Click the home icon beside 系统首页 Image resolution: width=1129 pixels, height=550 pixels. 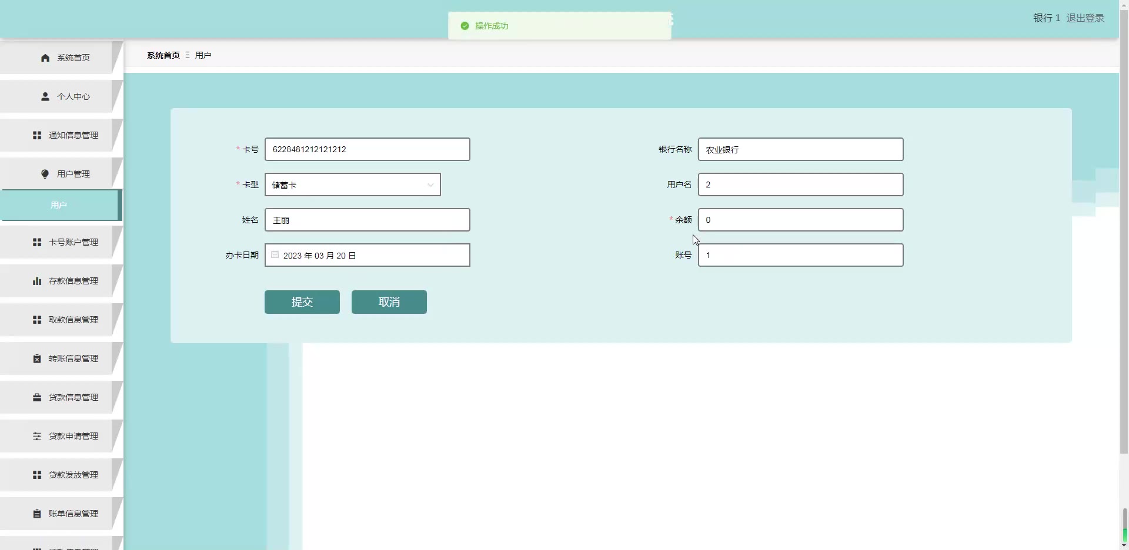[x=45, y=58]
